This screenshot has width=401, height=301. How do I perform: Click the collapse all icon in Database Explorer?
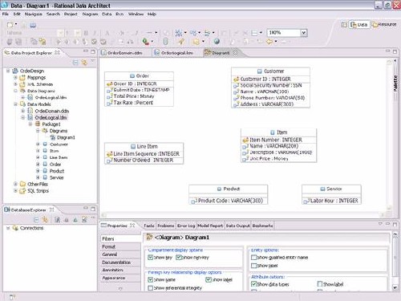36,220
